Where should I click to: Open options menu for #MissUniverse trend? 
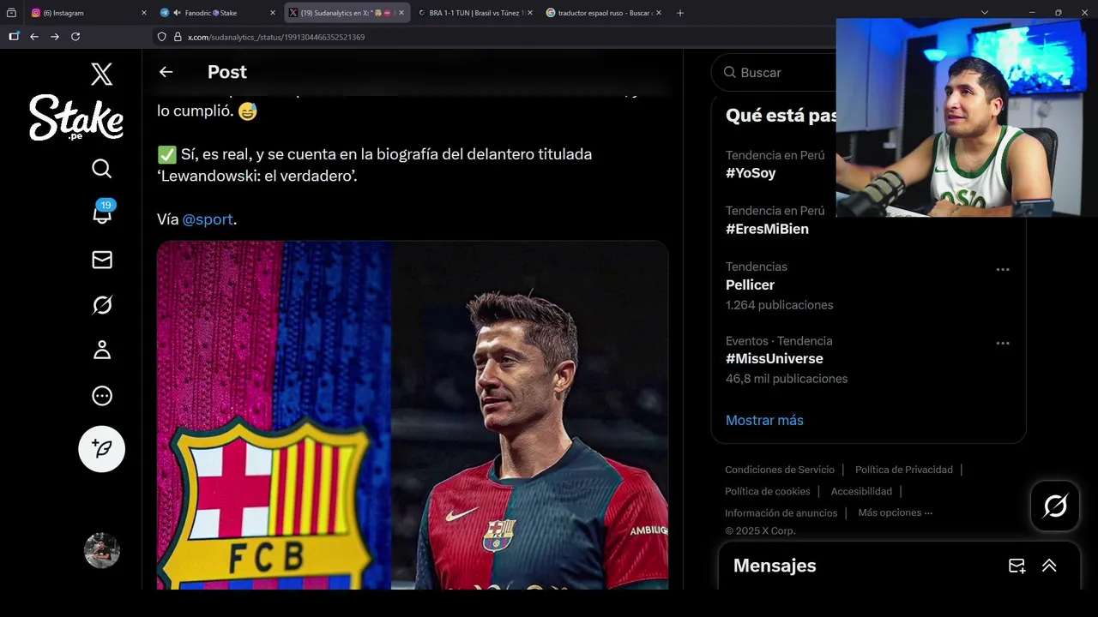pos(1003,343)
